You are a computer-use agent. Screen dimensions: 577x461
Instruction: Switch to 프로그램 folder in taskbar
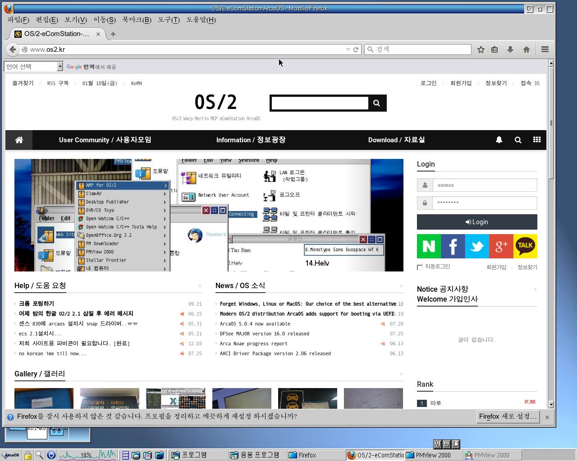(x=198, y=455)
